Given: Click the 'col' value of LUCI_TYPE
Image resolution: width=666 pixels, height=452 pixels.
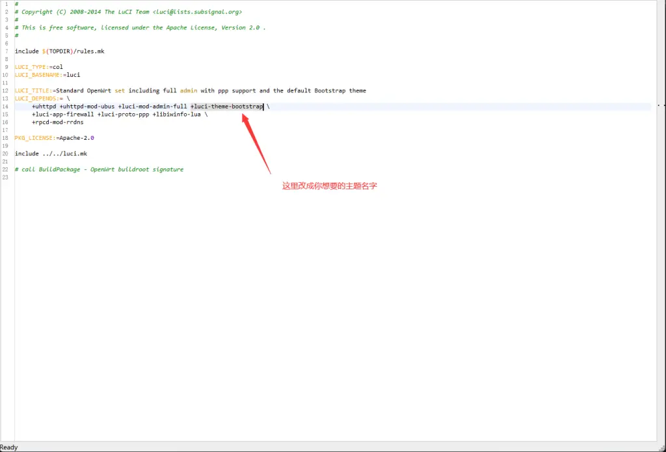Looking at the screenshot, I should point(58,67).
